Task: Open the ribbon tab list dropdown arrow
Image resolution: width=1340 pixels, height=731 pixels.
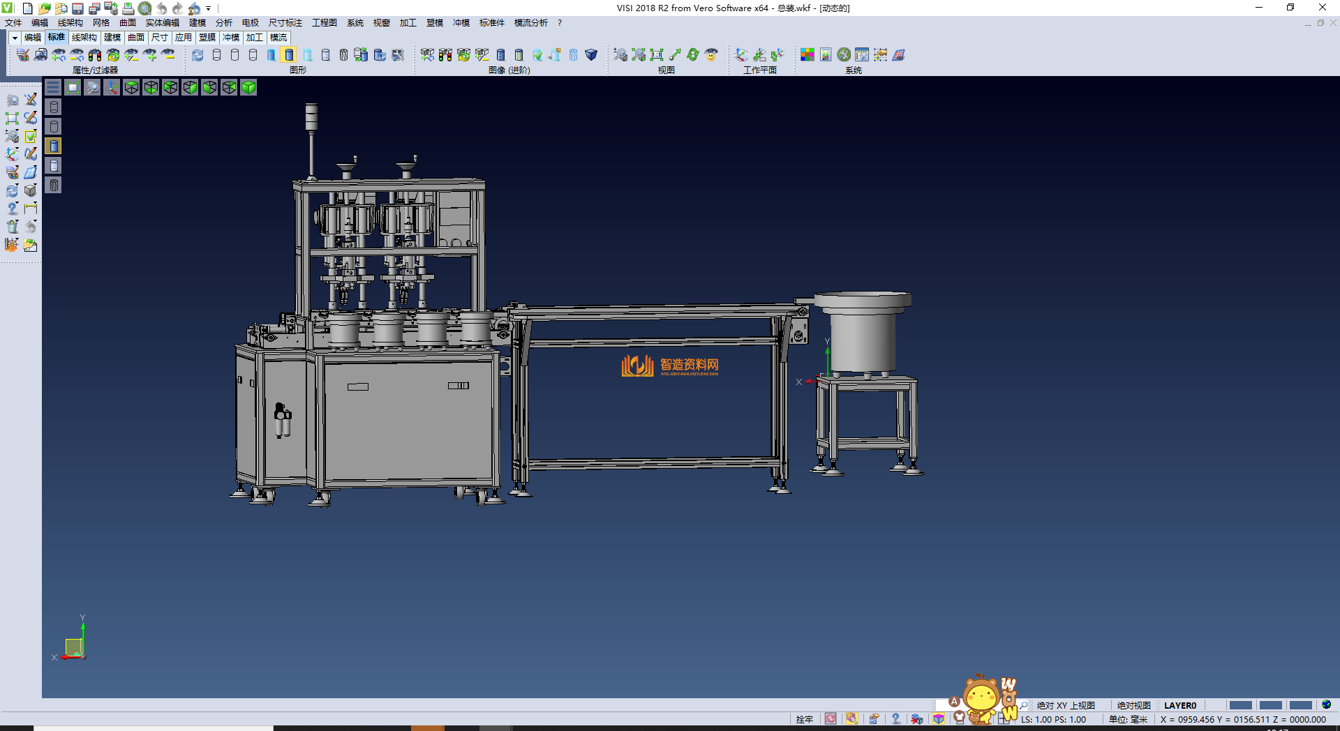Action: 14,38
